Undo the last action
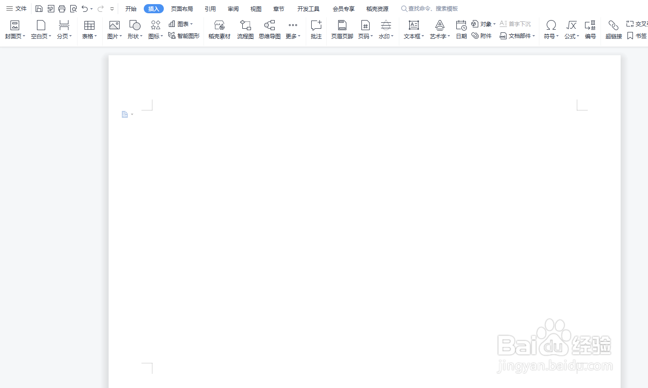This screenshot has width=648, height=388. click(84, 8)
